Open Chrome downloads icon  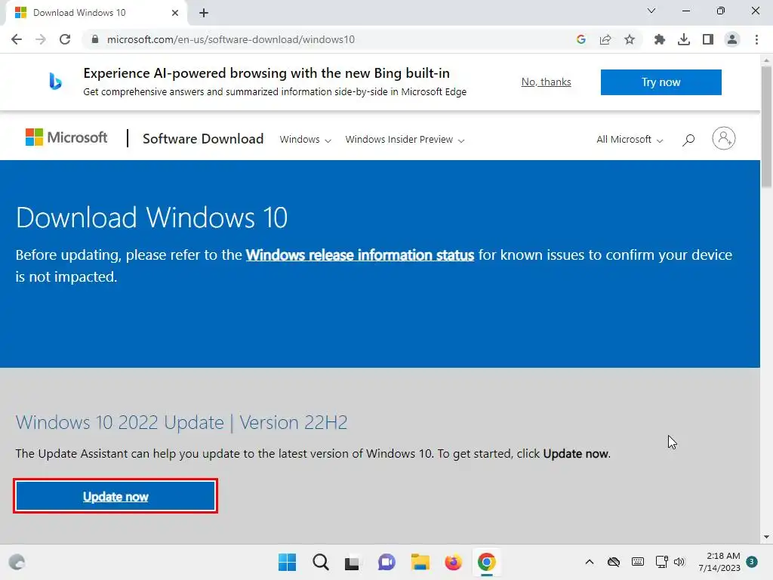pos(683,39)
